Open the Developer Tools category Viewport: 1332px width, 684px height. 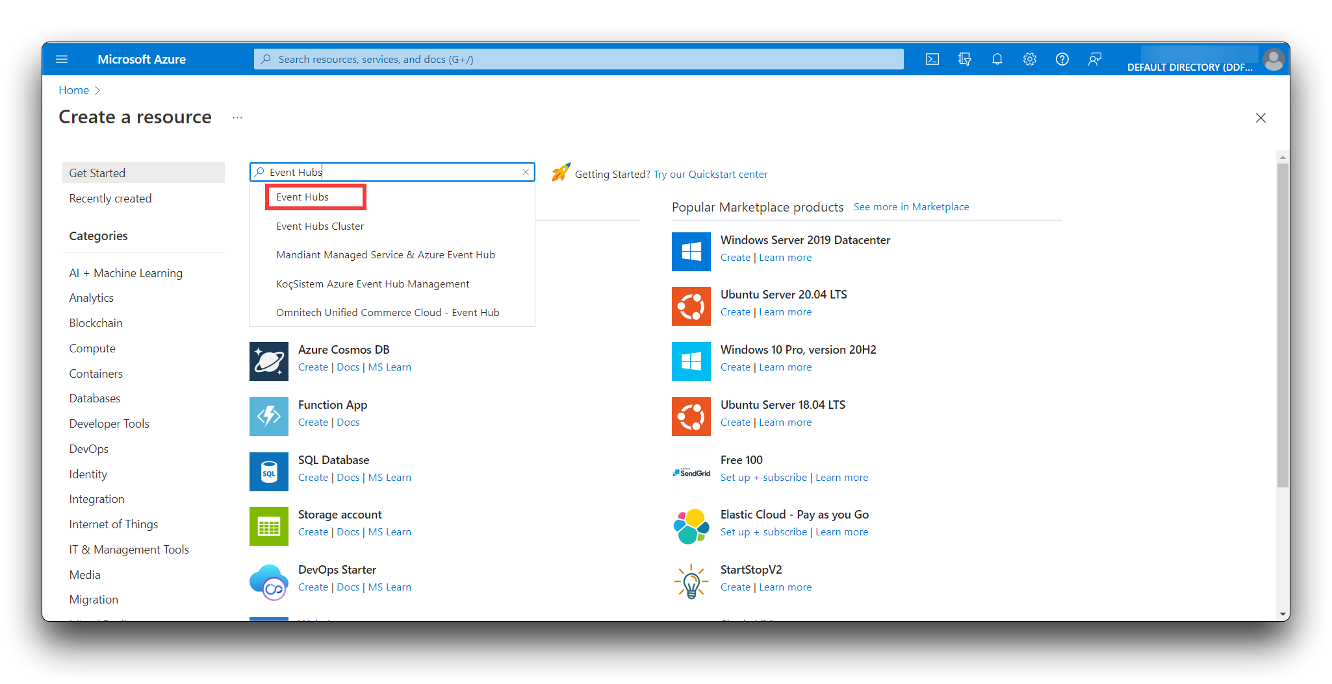coord(109,424)
